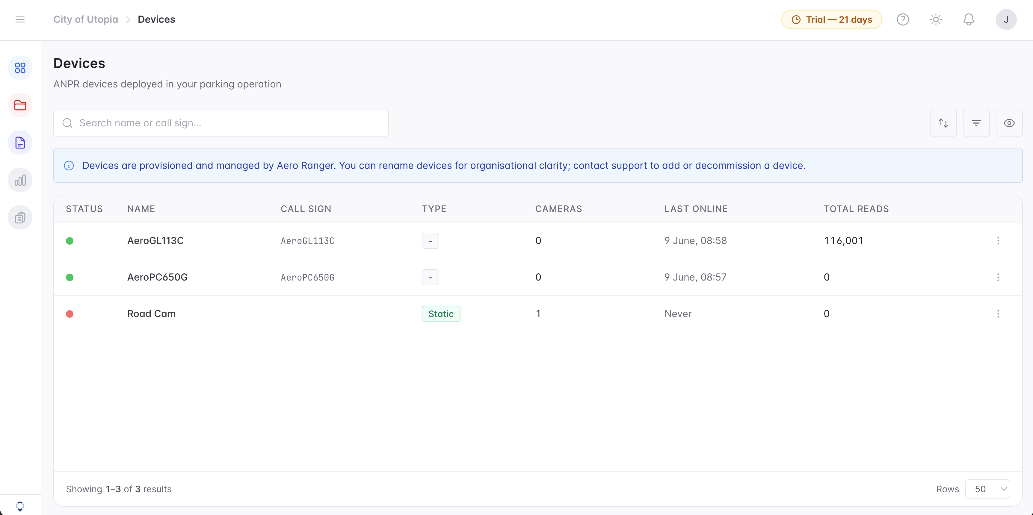1033x515 pixels.
Task: Open the hamburger menu
Action: 20,20
